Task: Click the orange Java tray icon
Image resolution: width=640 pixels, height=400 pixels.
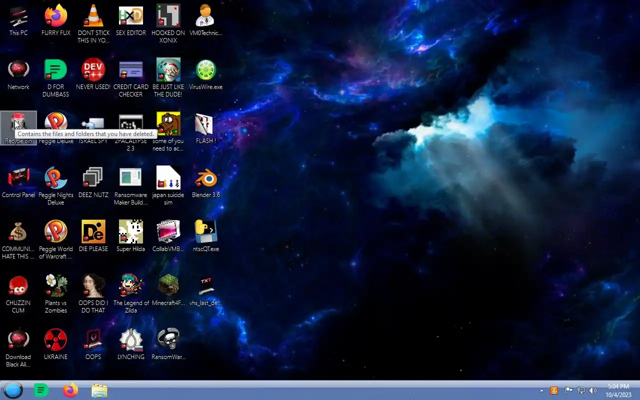Action: tap(554, 390)
